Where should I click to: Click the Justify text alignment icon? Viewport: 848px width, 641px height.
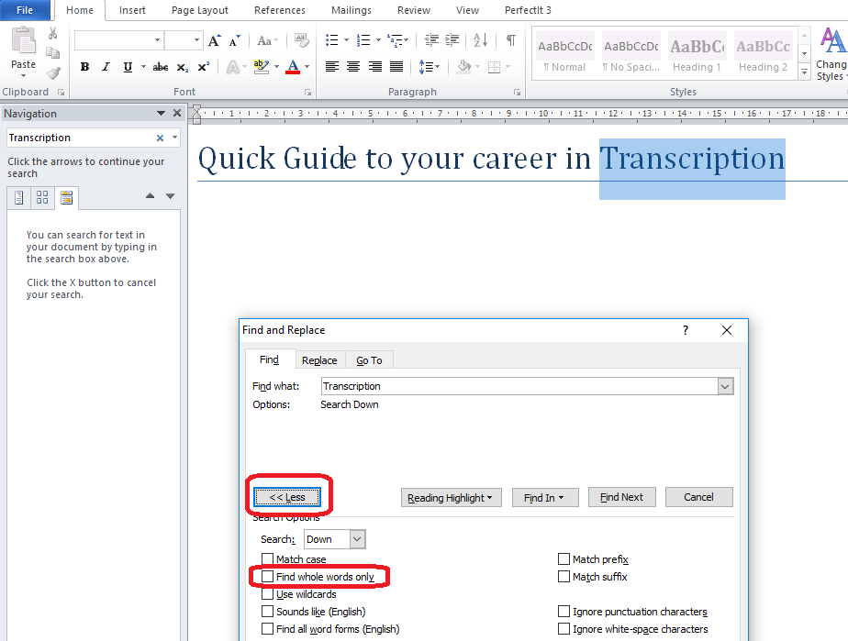tap(396, 67)
